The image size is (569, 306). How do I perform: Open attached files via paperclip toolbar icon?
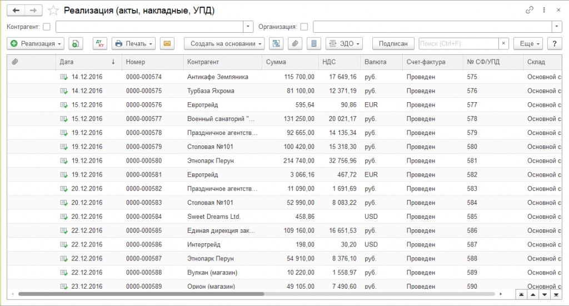click(296, 43)
